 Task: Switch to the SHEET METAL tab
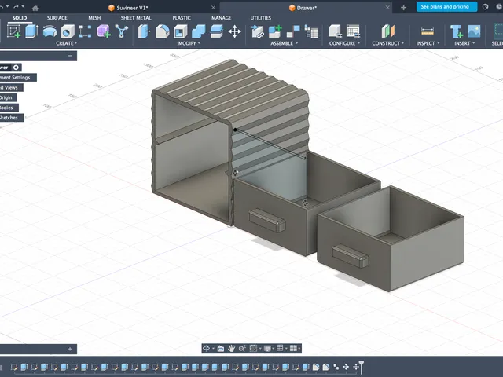(x=136, y=18)
